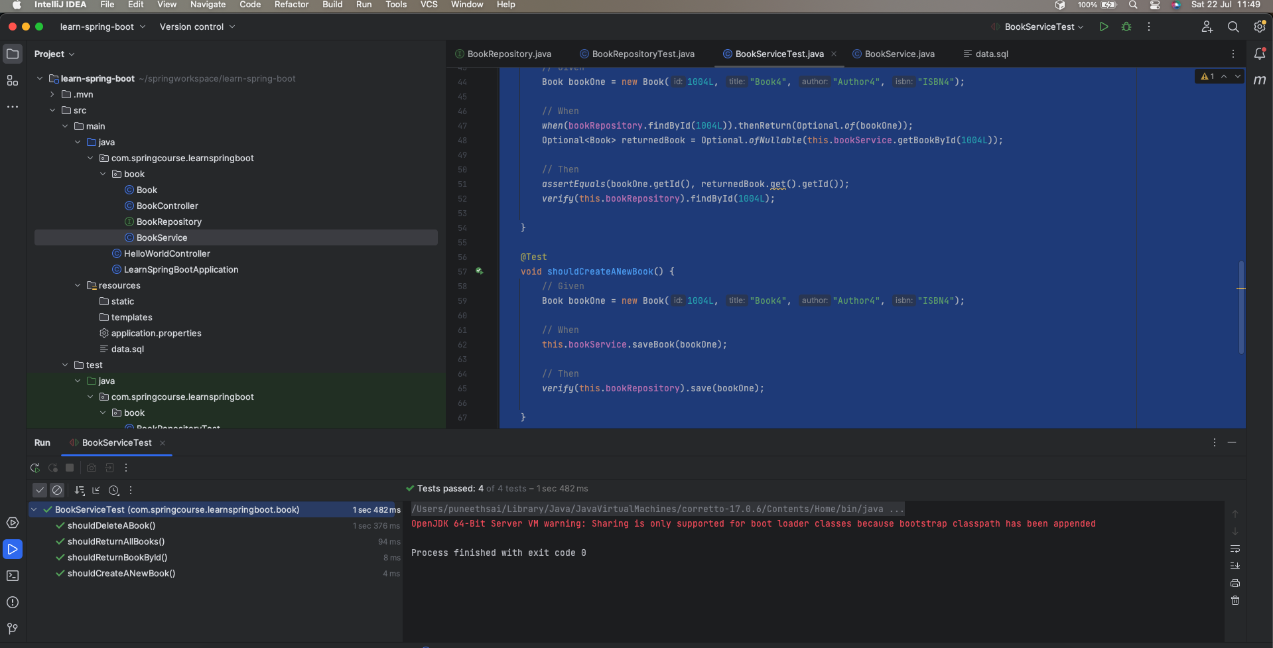Collapse the main folder
The width and height of the screenshot is (1273, 648).
[65, 126]
